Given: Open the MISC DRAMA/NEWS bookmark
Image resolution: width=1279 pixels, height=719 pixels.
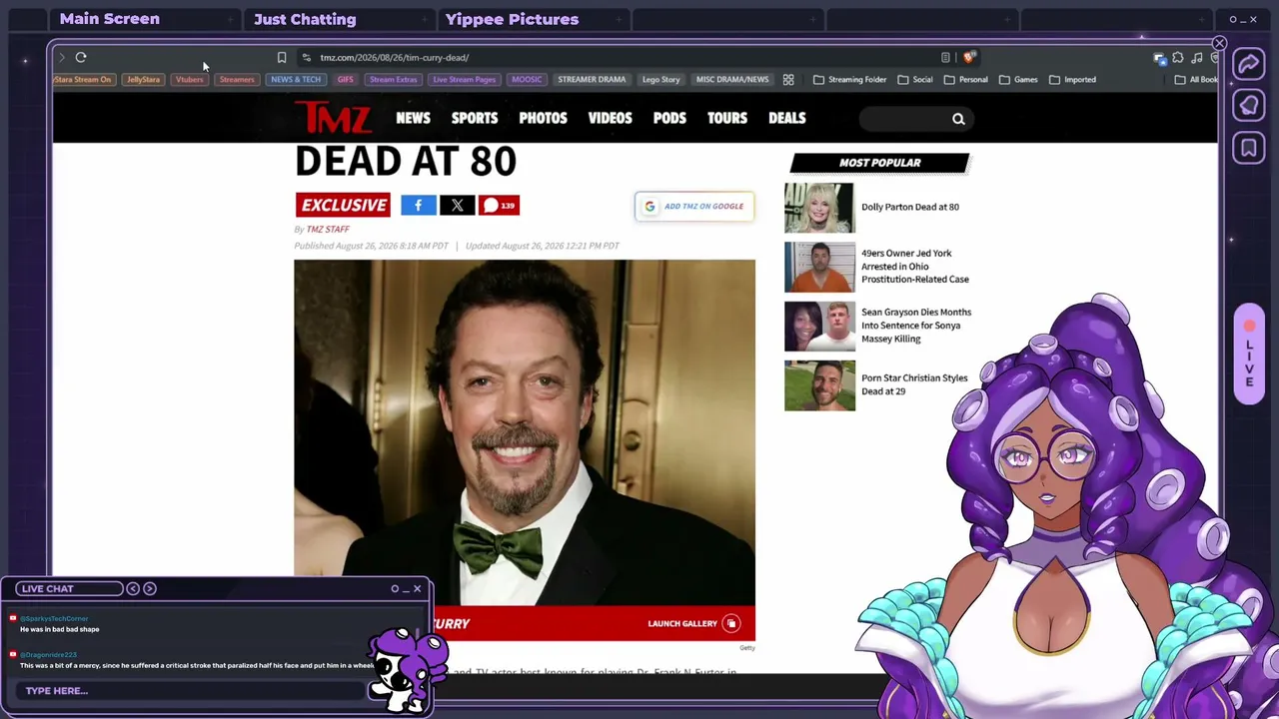Looking at the screenshot, I should click(732, 80).
